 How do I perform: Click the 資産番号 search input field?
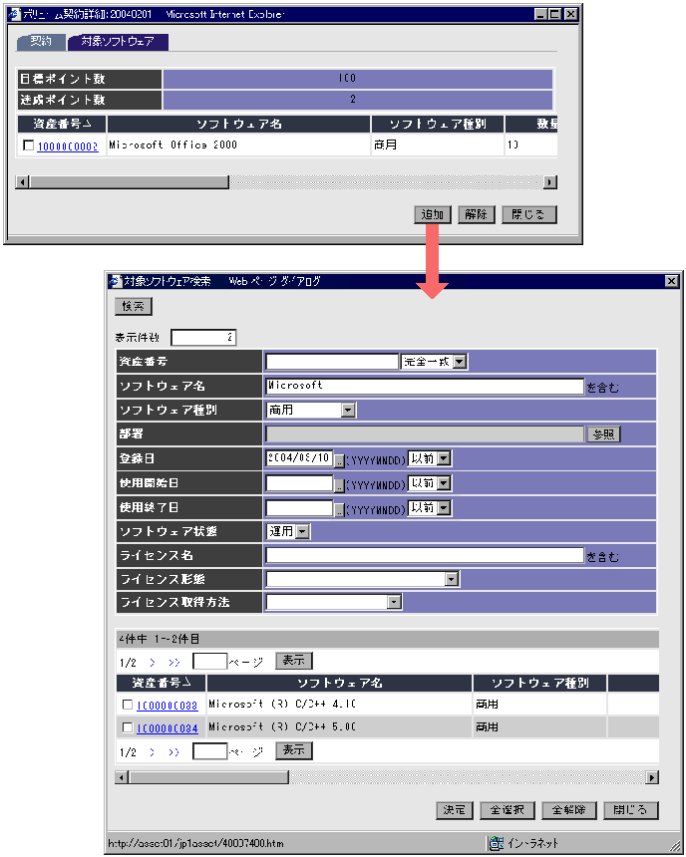(x=332, y=362)
